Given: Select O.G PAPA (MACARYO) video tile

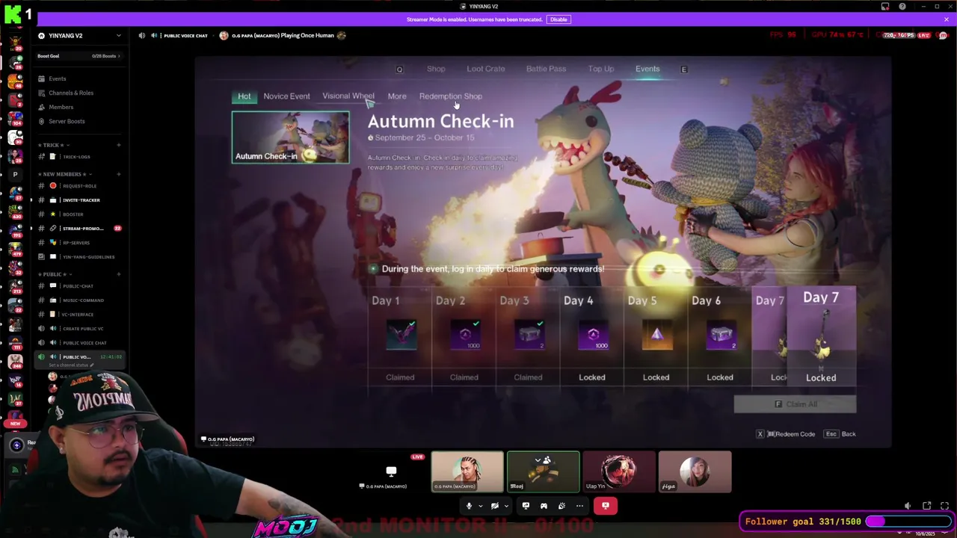Looking at the screenshot, I should click(x=467, y=472).
